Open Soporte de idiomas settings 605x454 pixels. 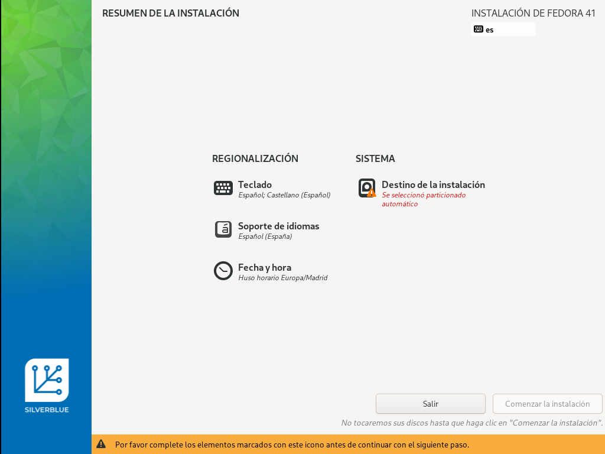(279, 226)
